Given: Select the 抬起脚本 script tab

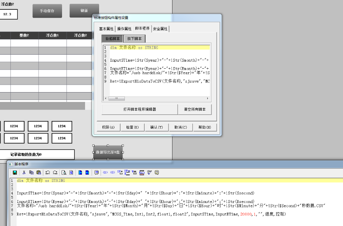Looking at the screenshot, I should [x=112, y=39].
